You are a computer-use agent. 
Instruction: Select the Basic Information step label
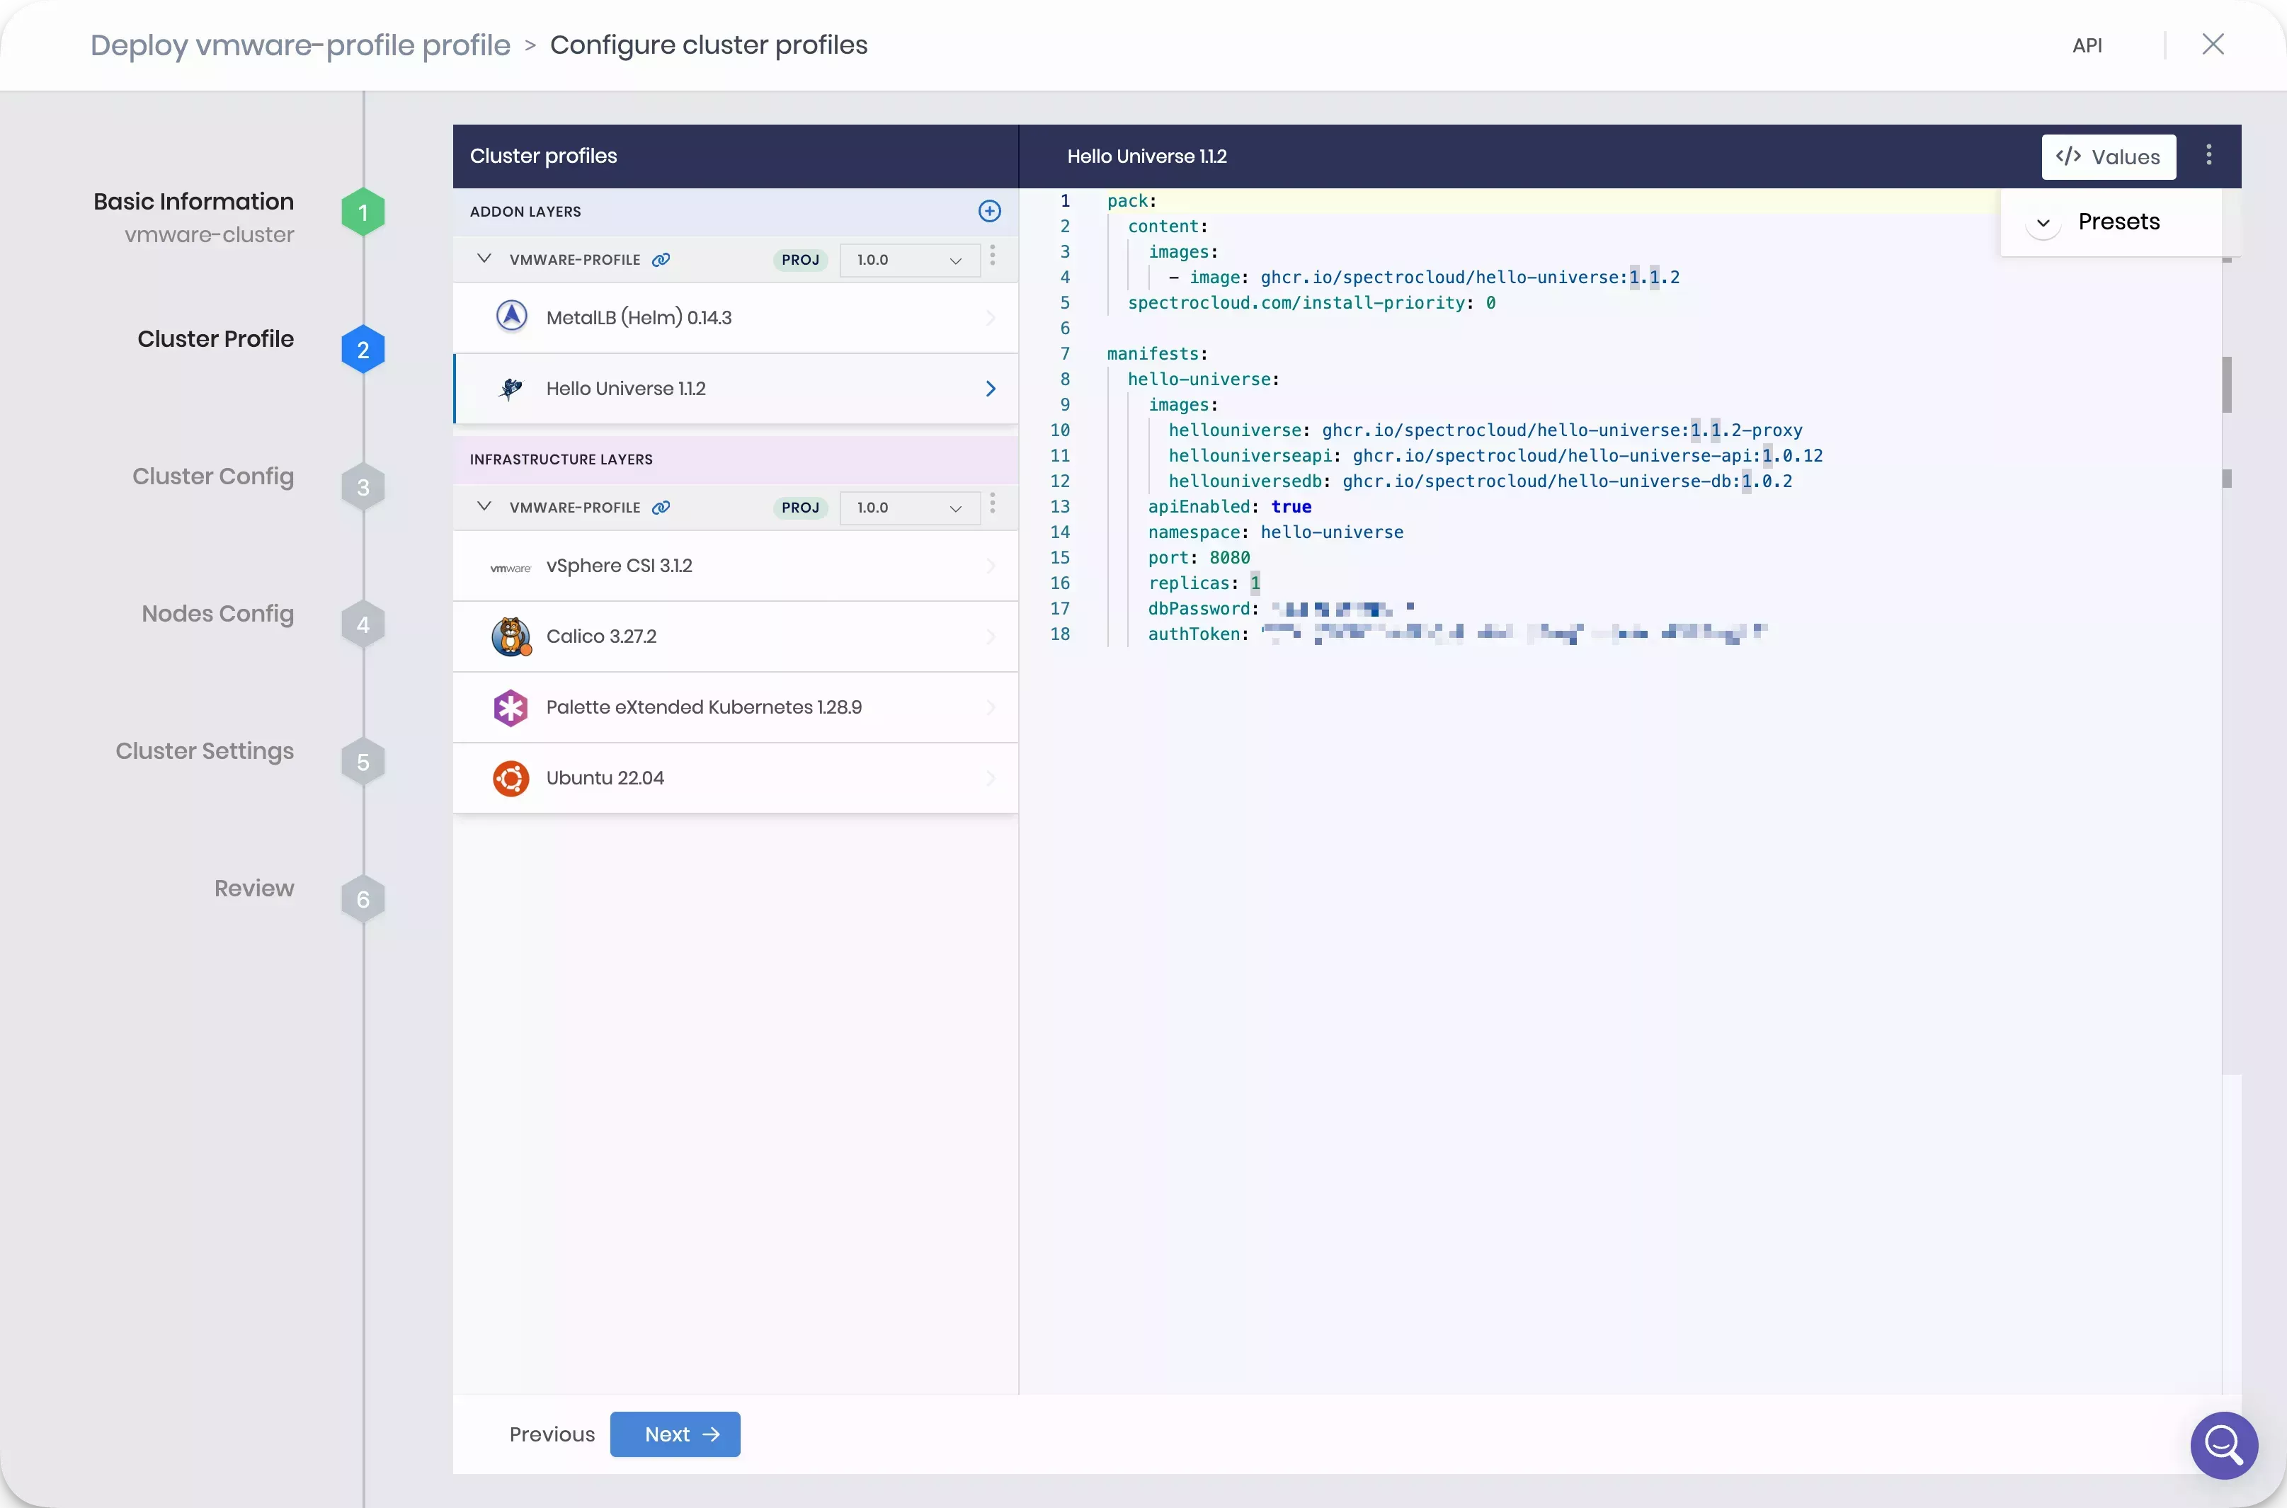193,202
